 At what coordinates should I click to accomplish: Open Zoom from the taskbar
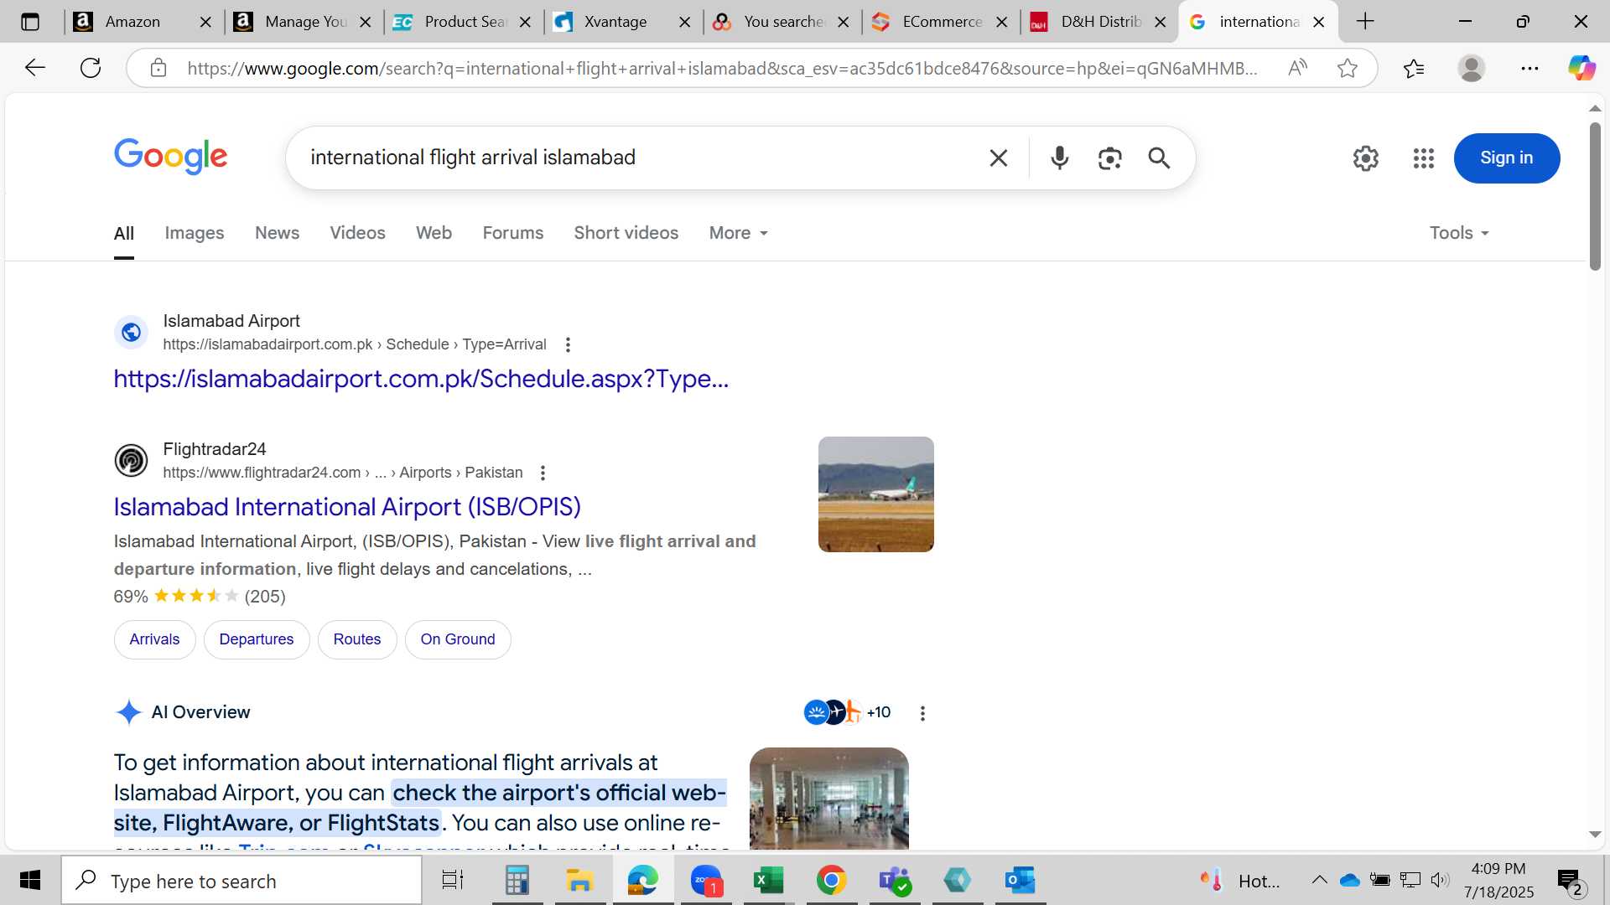click(706, 881)
